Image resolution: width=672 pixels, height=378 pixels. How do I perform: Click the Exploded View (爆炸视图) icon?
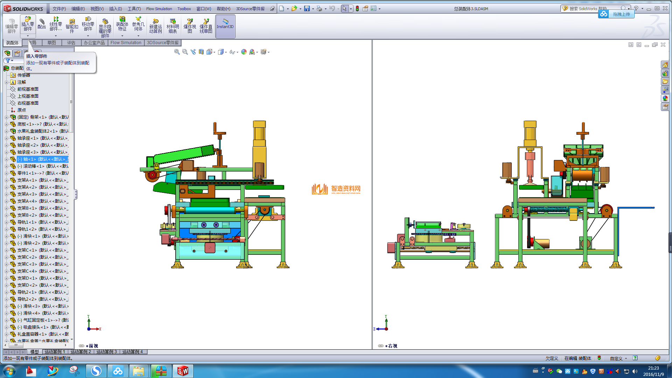(190, 26)
